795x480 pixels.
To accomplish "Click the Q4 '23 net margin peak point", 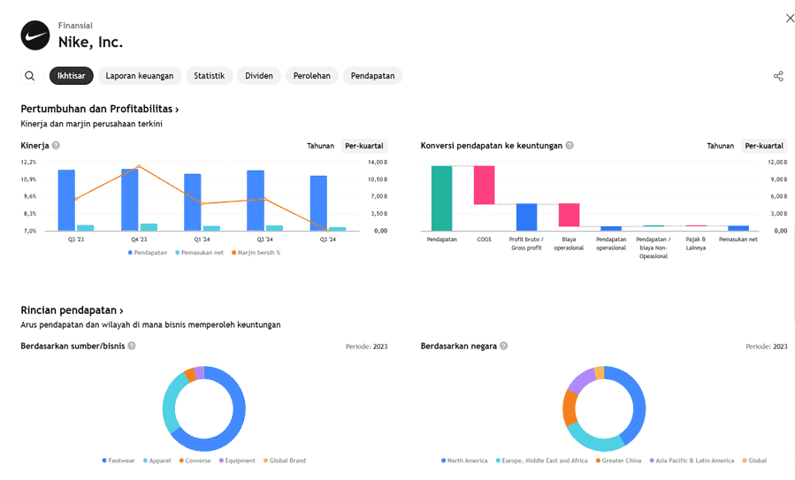I will pos(139,166).
